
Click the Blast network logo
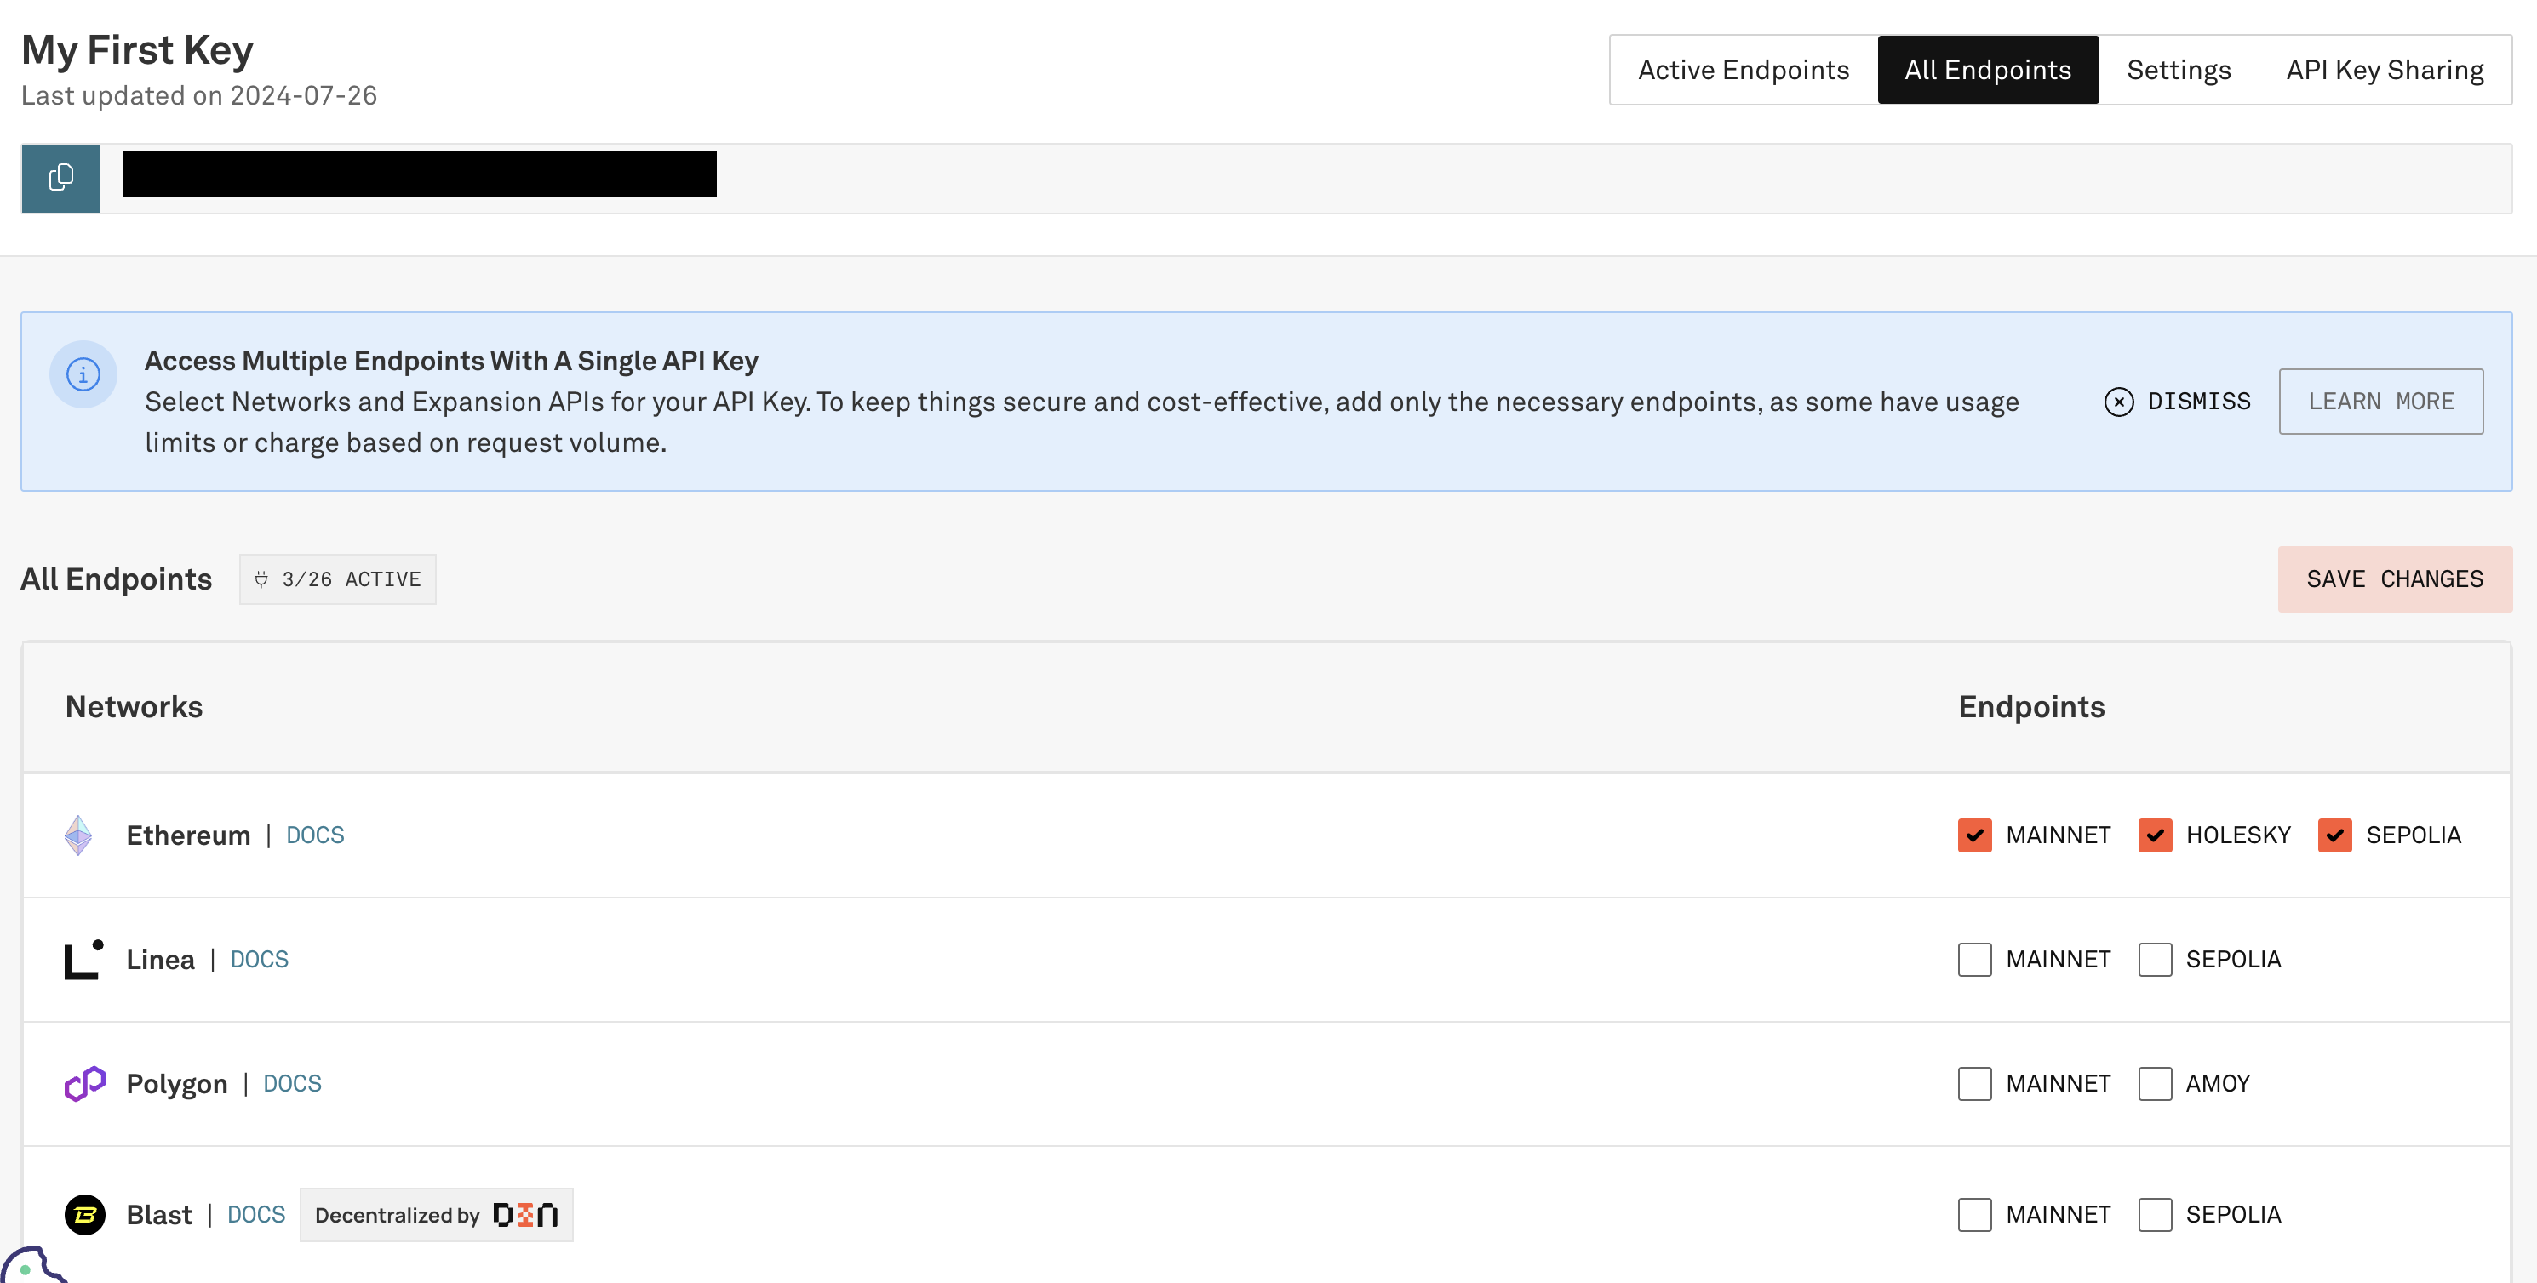[x=84, y=1214]
